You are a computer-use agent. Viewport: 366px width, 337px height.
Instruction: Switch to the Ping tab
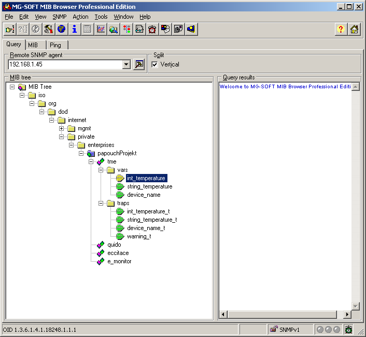click(55, 45)
